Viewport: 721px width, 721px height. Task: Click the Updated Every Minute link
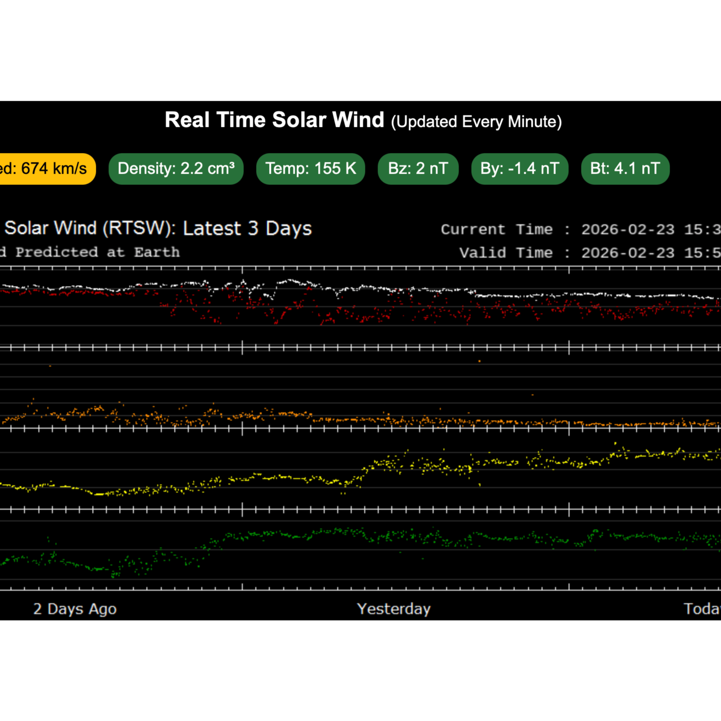pos(477,121)
